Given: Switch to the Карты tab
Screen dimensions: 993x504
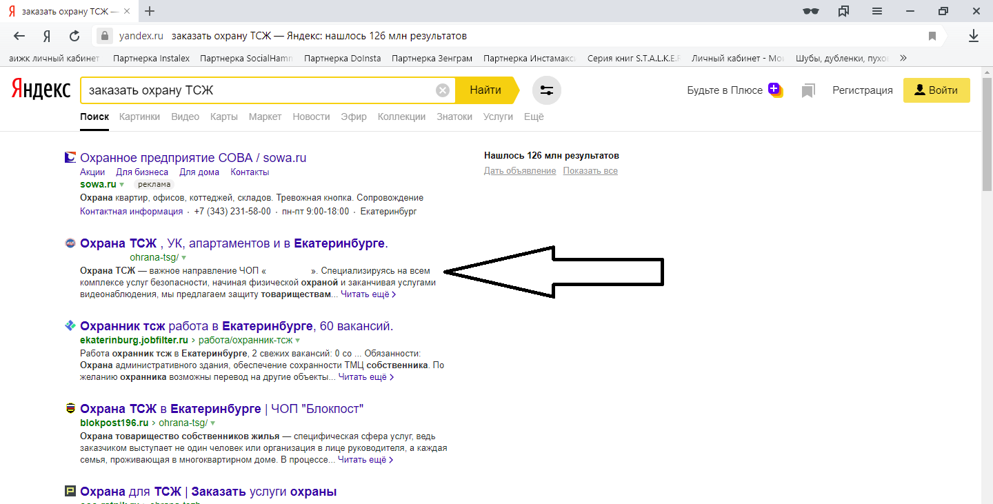Looking at the screenshot, I should tap(224, 117).
